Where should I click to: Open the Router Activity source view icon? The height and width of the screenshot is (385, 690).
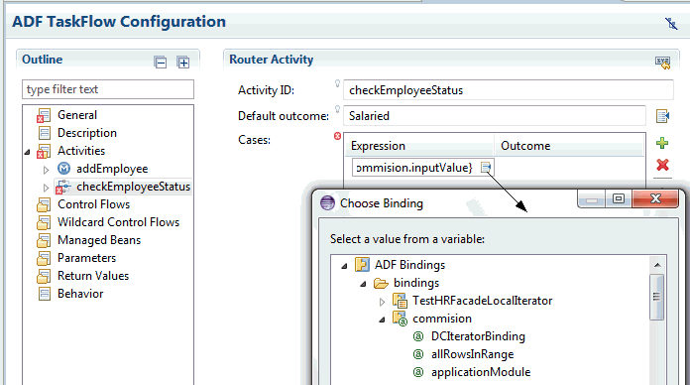tap(662, 63)
